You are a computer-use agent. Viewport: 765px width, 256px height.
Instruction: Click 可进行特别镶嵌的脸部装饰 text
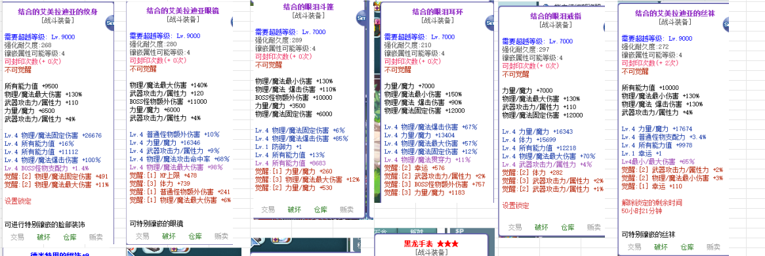[x=45, y=225]
